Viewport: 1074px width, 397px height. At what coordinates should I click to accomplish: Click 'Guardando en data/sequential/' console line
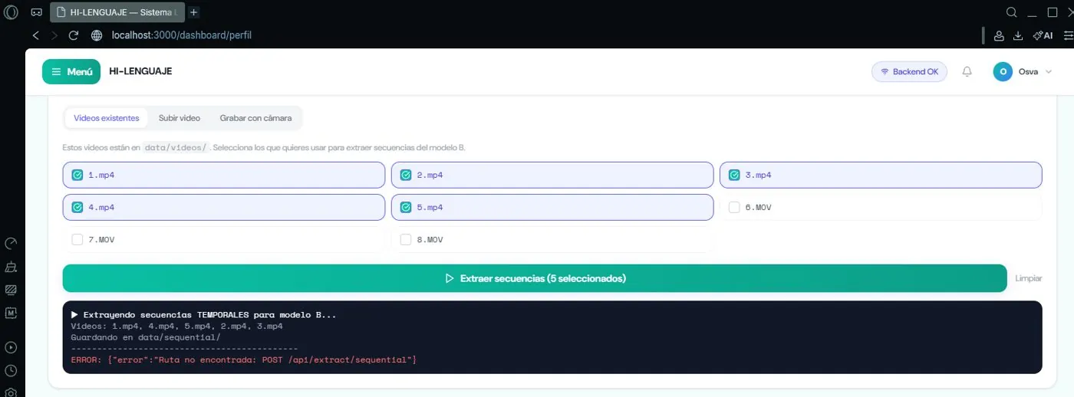point(146,337)
